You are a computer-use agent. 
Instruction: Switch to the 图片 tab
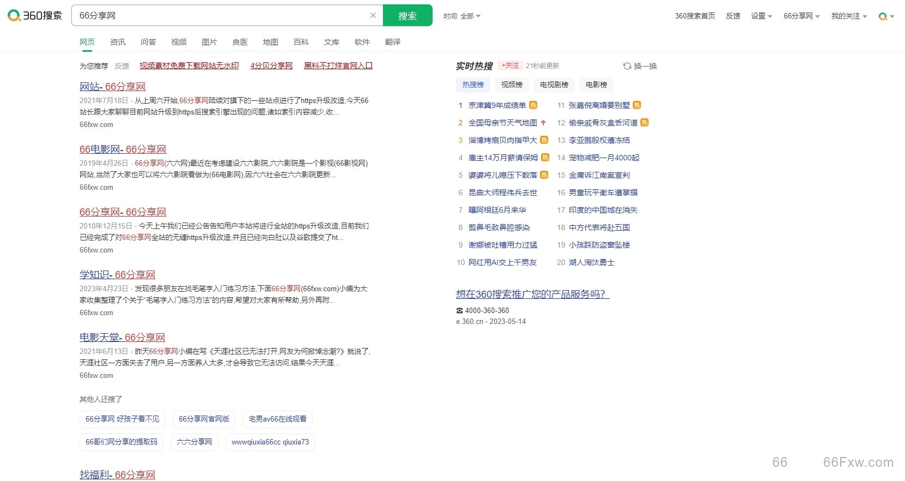[209, 42]
